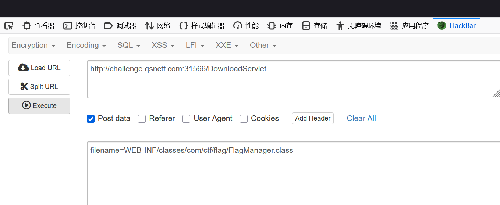Expand the SQL dropdown menu
Image resolution: width=500 pixels, height=205 pixels.
tap(129, 45)
